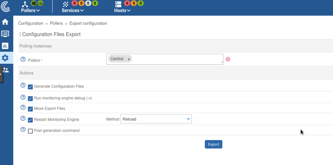Expand the Pollers top menu
Viewport: 333px width, 165px height.
click(x=30, y=10)
